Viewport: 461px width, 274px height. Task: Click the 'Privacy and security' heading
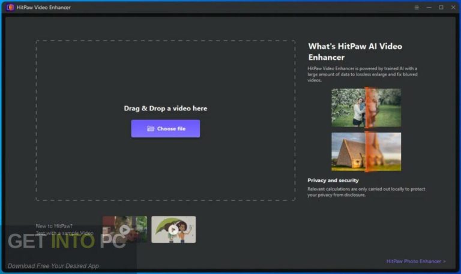tap(333, 180)
